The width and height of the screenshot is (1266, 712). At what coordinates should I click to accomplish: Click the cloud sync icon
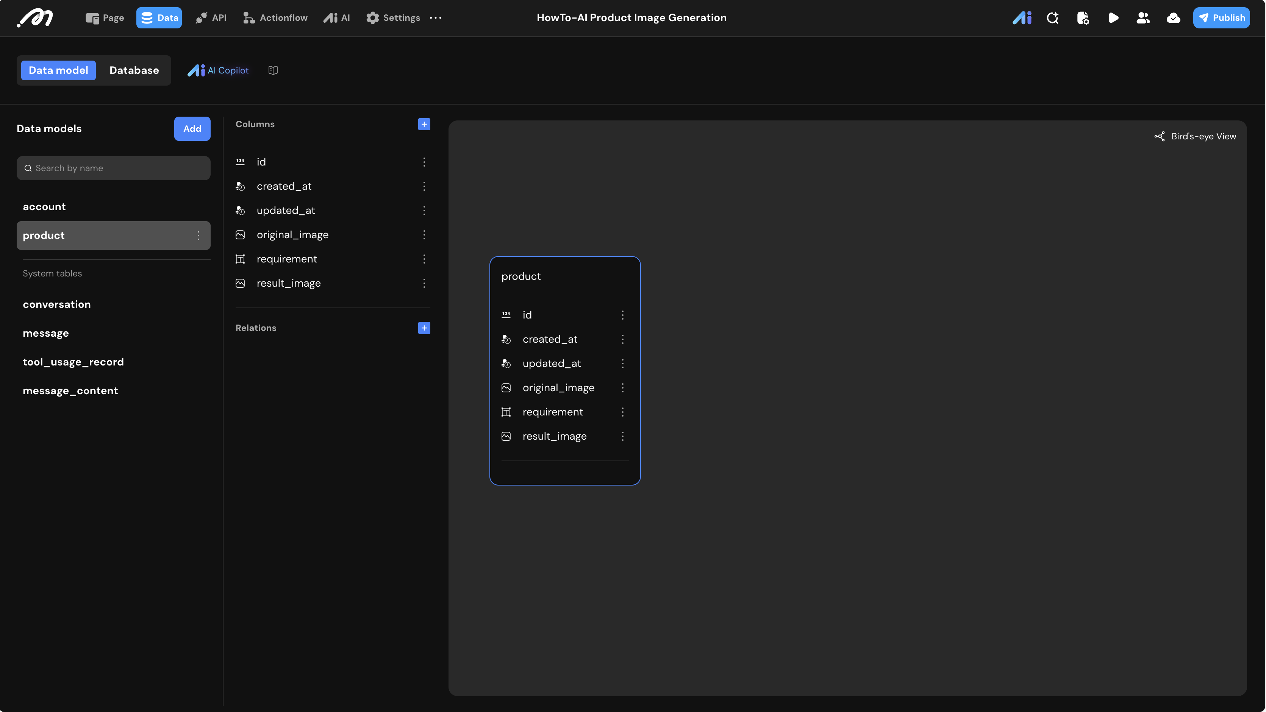(x=1173, y=18)
